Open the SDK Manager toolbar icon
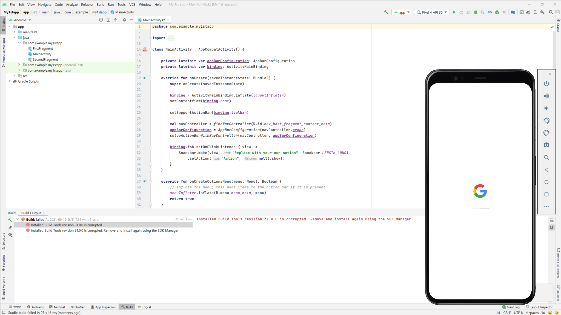 (x=542, y=12)
